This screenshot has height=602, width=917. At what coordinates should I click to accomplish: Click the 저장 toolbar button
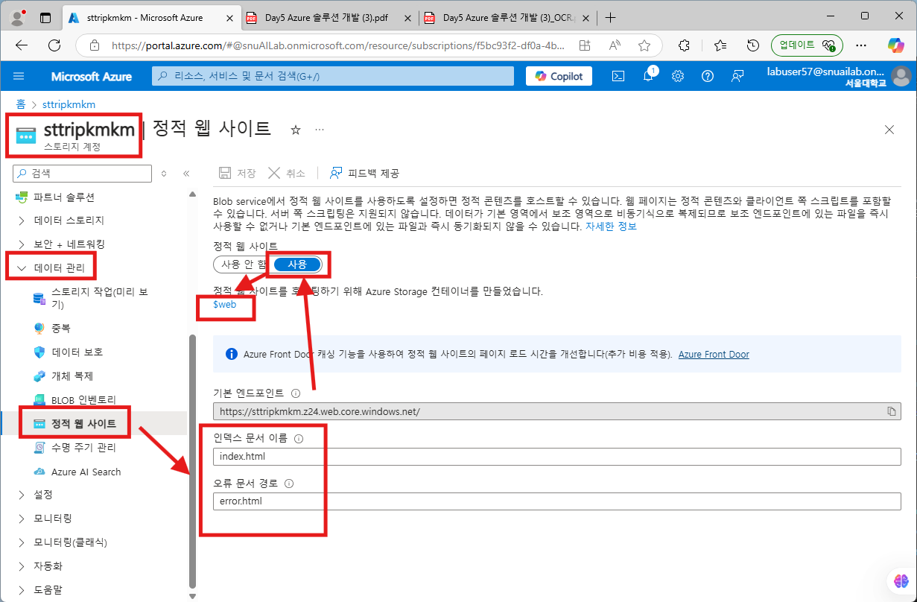pos(237,173)
